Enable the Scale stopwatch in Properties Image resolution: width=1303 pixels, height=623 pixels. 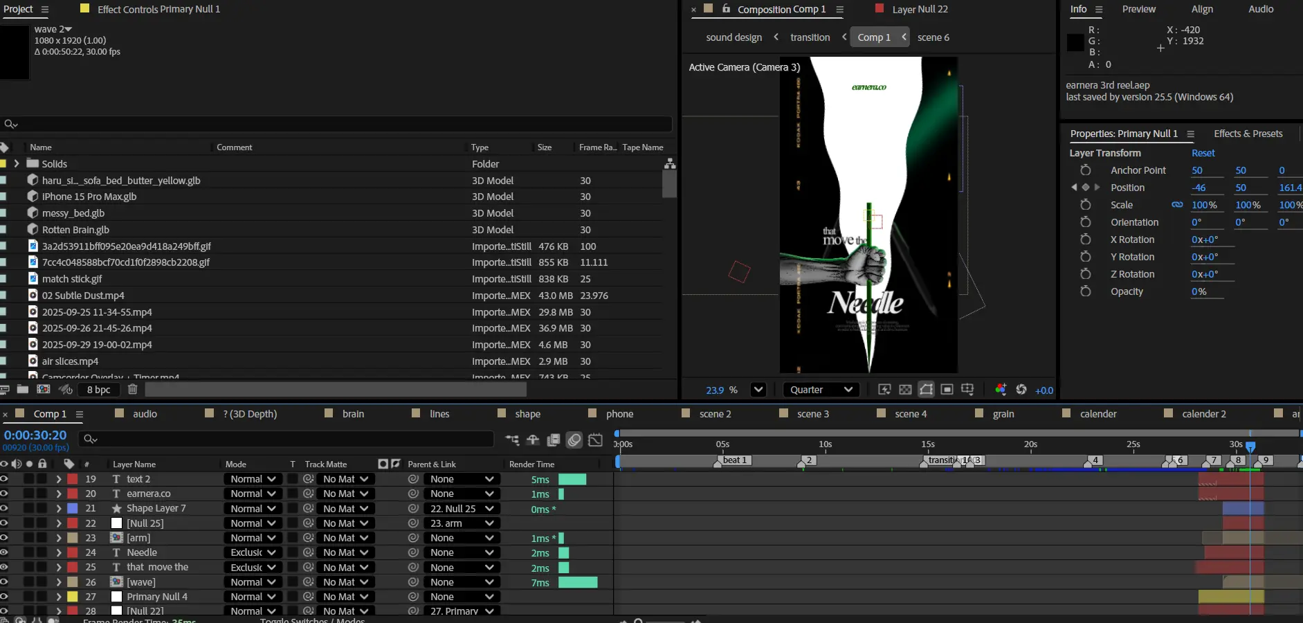coord(1085,205)
